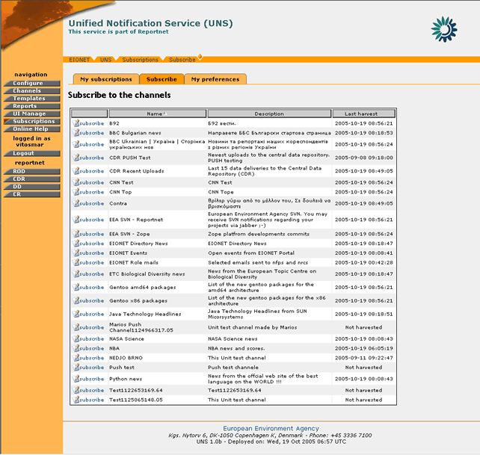Screen dimensions: 480x455
Task: Open Reports in navigation sidebar
Action: (x=32, y=106)
